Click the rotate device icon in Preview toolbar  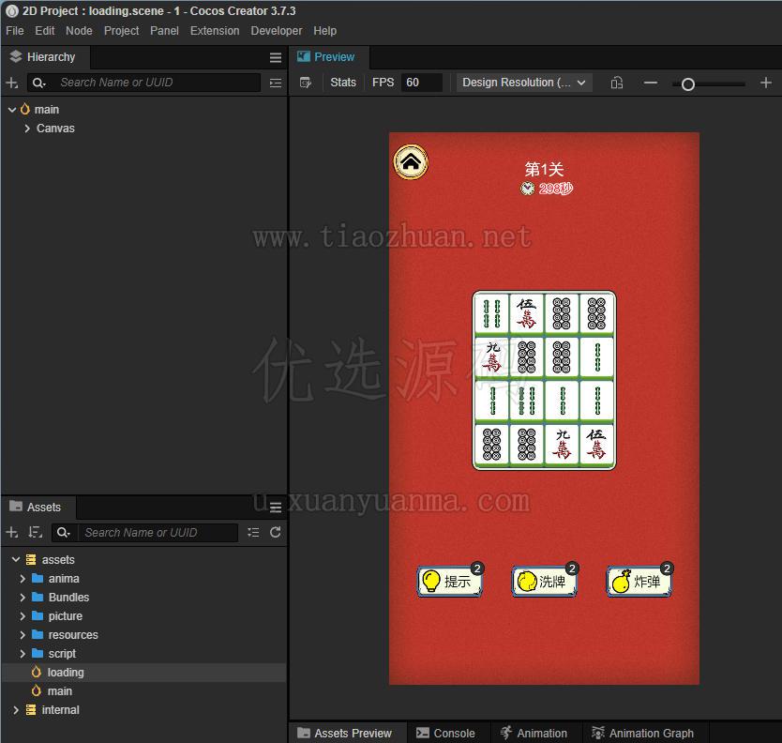tap(617, 83)
